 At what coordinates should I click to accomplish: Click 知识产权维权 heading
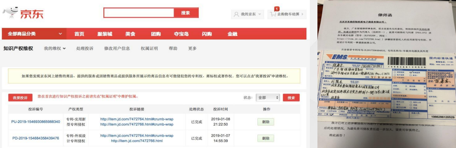[18, 48]
